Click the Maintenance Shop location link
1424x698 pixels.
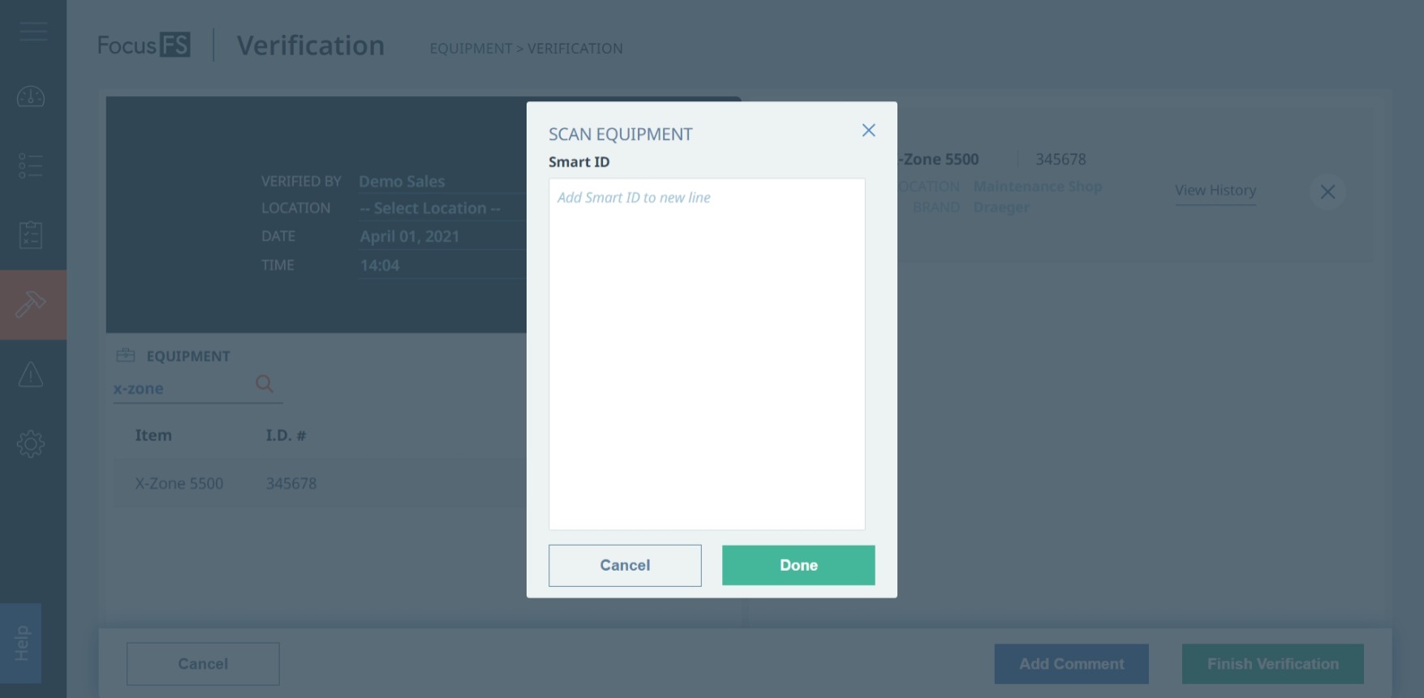point(1038,186)
